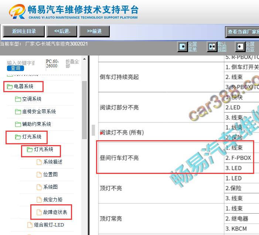259x235 pixels.
Task: Open the 规定力矩 page
Action: [53, 199]
